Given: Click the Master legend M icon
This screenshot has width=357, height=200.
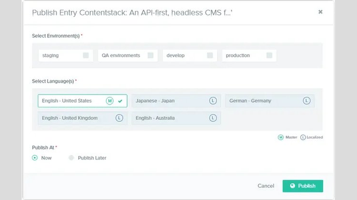Looking at the screenshot, I should point(280,137).
